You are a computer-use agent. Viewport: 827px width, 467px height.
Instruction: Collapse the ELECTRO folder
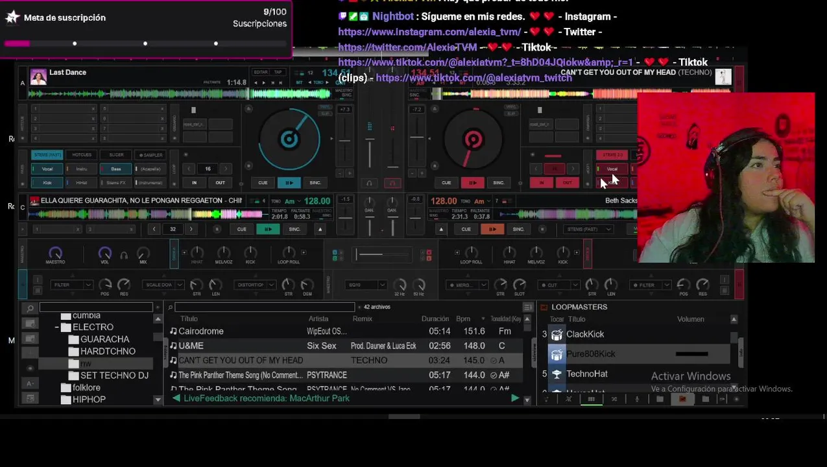(57, 328)
